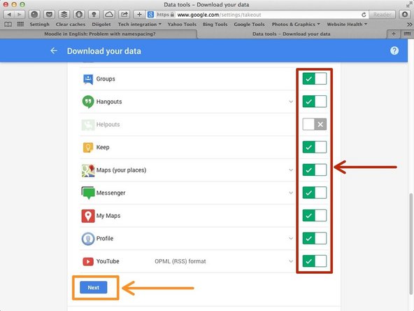Open Photos & Graphics bookmarks dropdown
This screenshot has height=311, width=414.
tap(296, 25)
